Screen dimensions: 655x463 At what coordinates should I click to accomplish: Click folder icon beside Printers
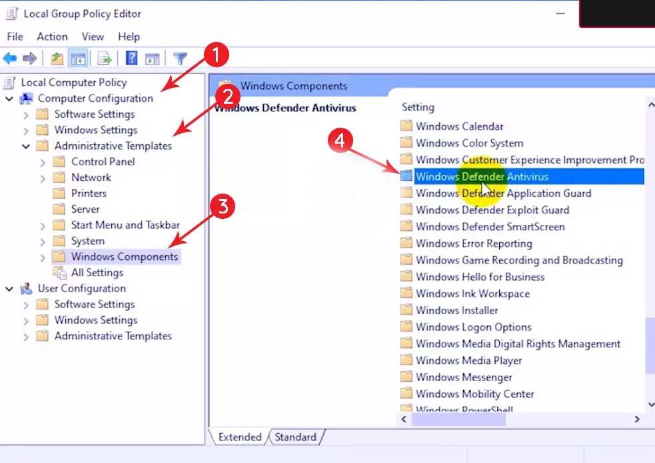(59, 194)
